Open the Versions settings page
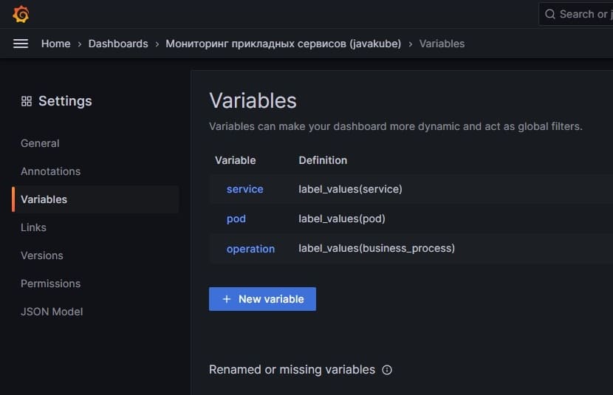 point(42,256)
